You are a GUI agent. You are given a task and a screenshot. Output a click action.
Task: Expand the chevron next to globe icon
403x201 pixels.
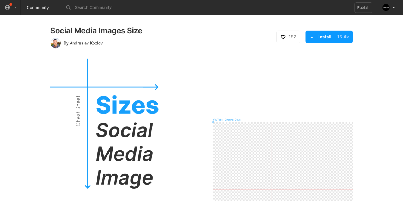[x=15, y=8]
